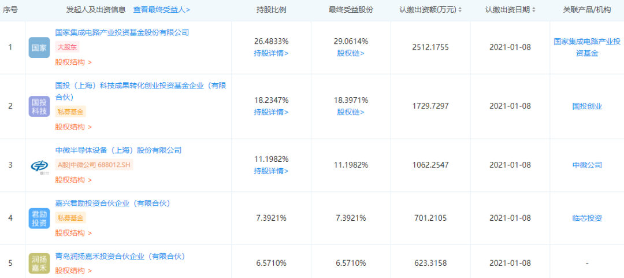The height and width of the screenshot is (278, 624).
Task: Open related institution 中微公司
Action: point(587,165)
